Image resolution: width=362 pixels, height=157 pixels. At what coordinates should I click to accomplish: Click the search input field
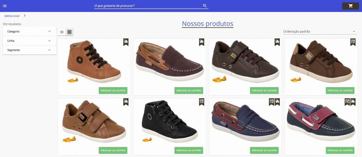[x=147, y=6]
